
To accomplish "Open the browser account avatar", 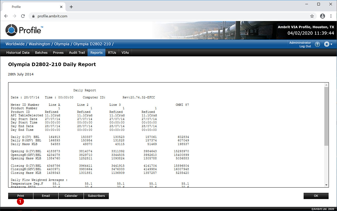I will pyautogui.click(x=322, y=16).
